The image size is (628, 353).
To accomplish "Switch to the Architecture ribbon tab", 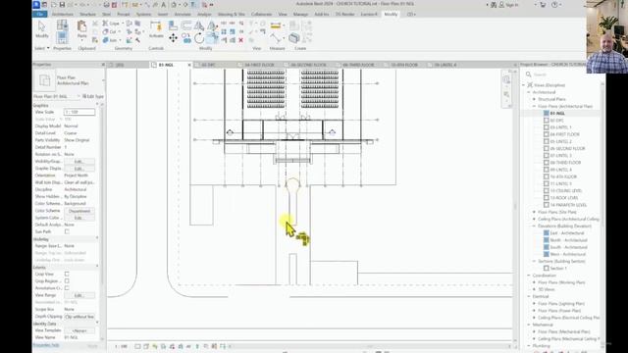I will pos(63,14).
